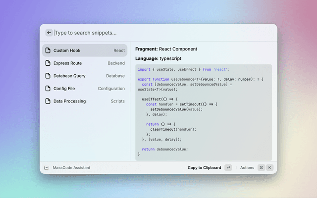317x198 pixels.
Task: Click the Config File document icon
Action: coord(48,89)
